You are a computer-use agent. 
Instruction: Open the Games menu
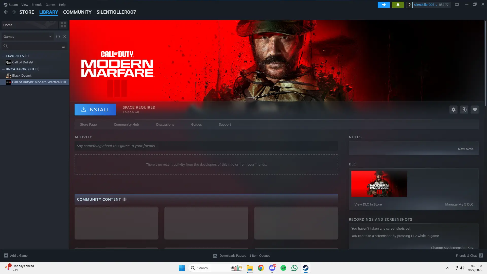(x=50, y=5)
